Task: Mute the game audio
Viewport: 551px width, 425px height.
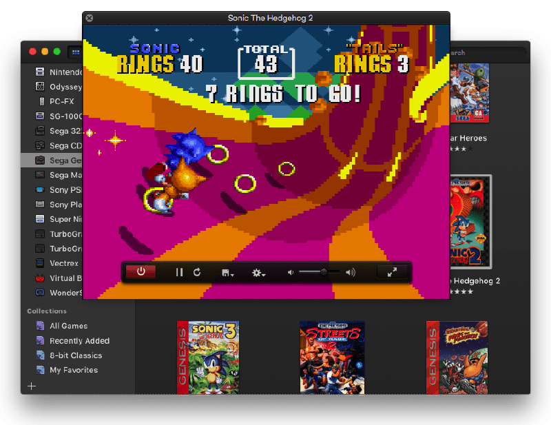Action: tap(290, 271)
